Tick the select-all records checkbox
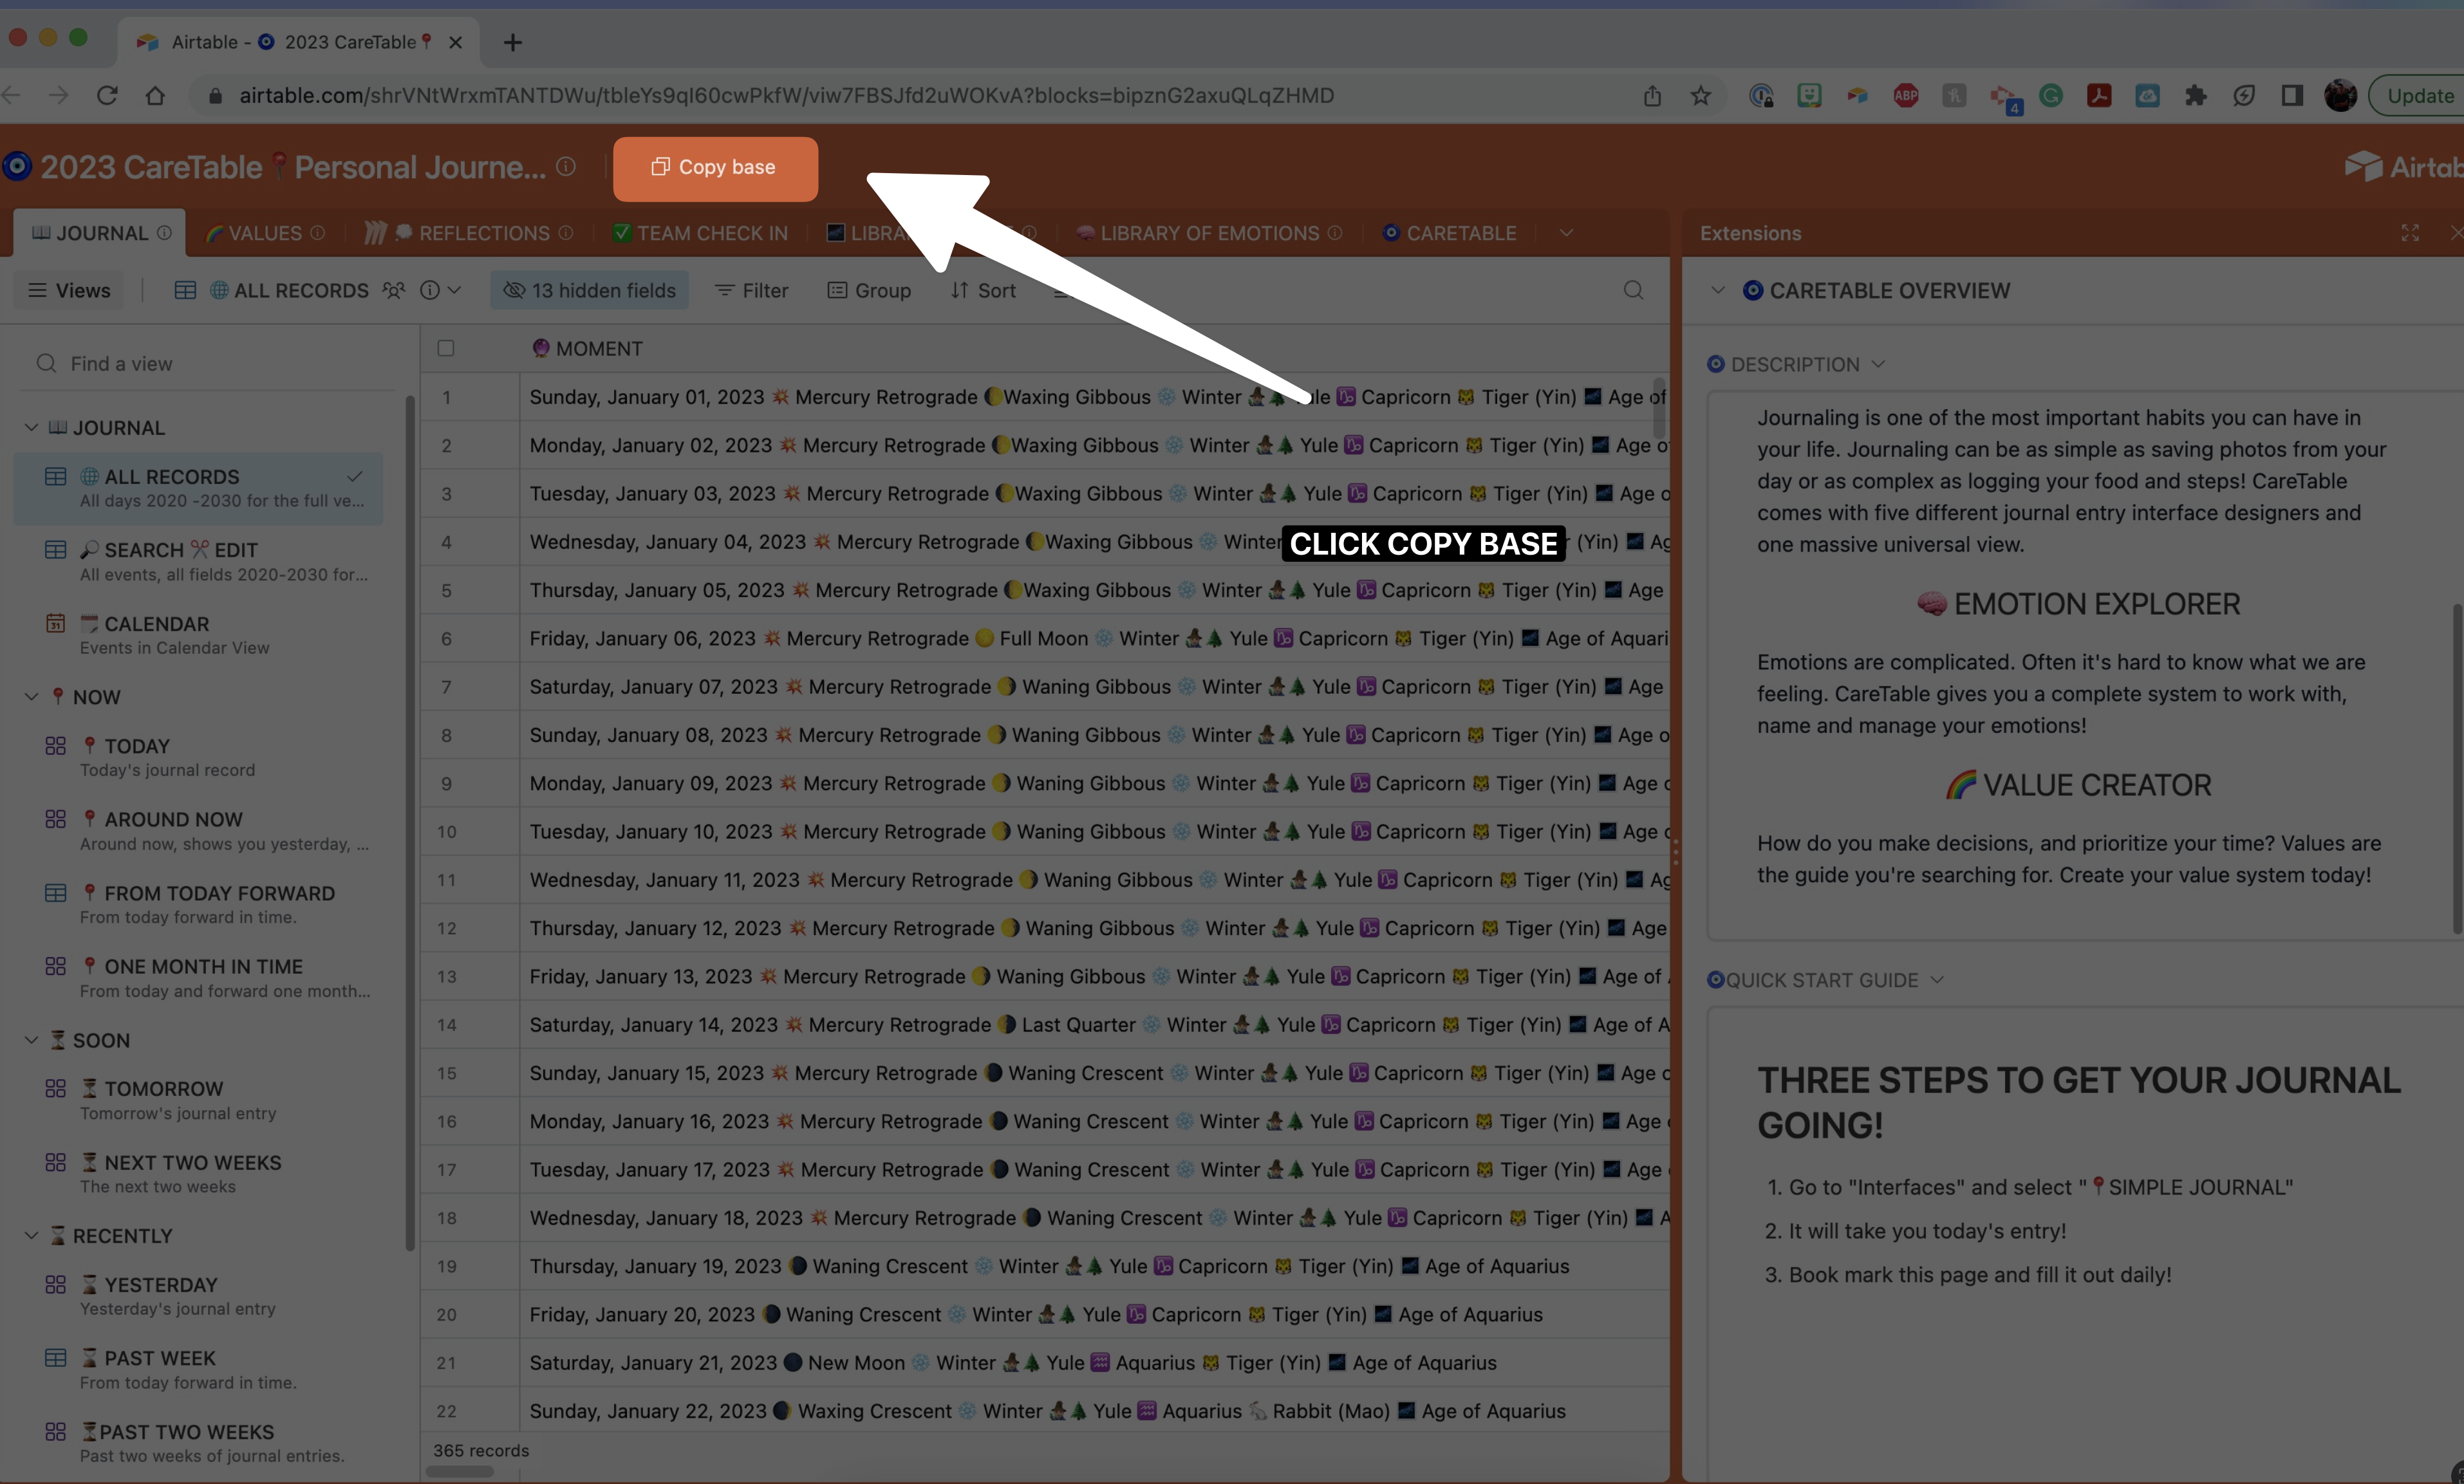This screenshot has height=1484, width=2464. [x=446, y=348]
